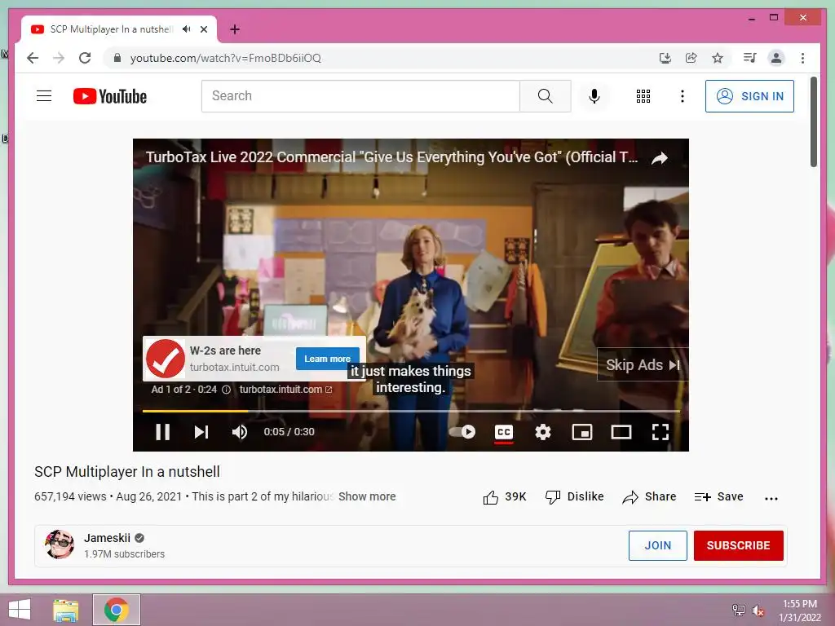The height and width of the screenshot is (626, 835).
Task: Open the YouTube apps grid
Action: tap(643, 96)
